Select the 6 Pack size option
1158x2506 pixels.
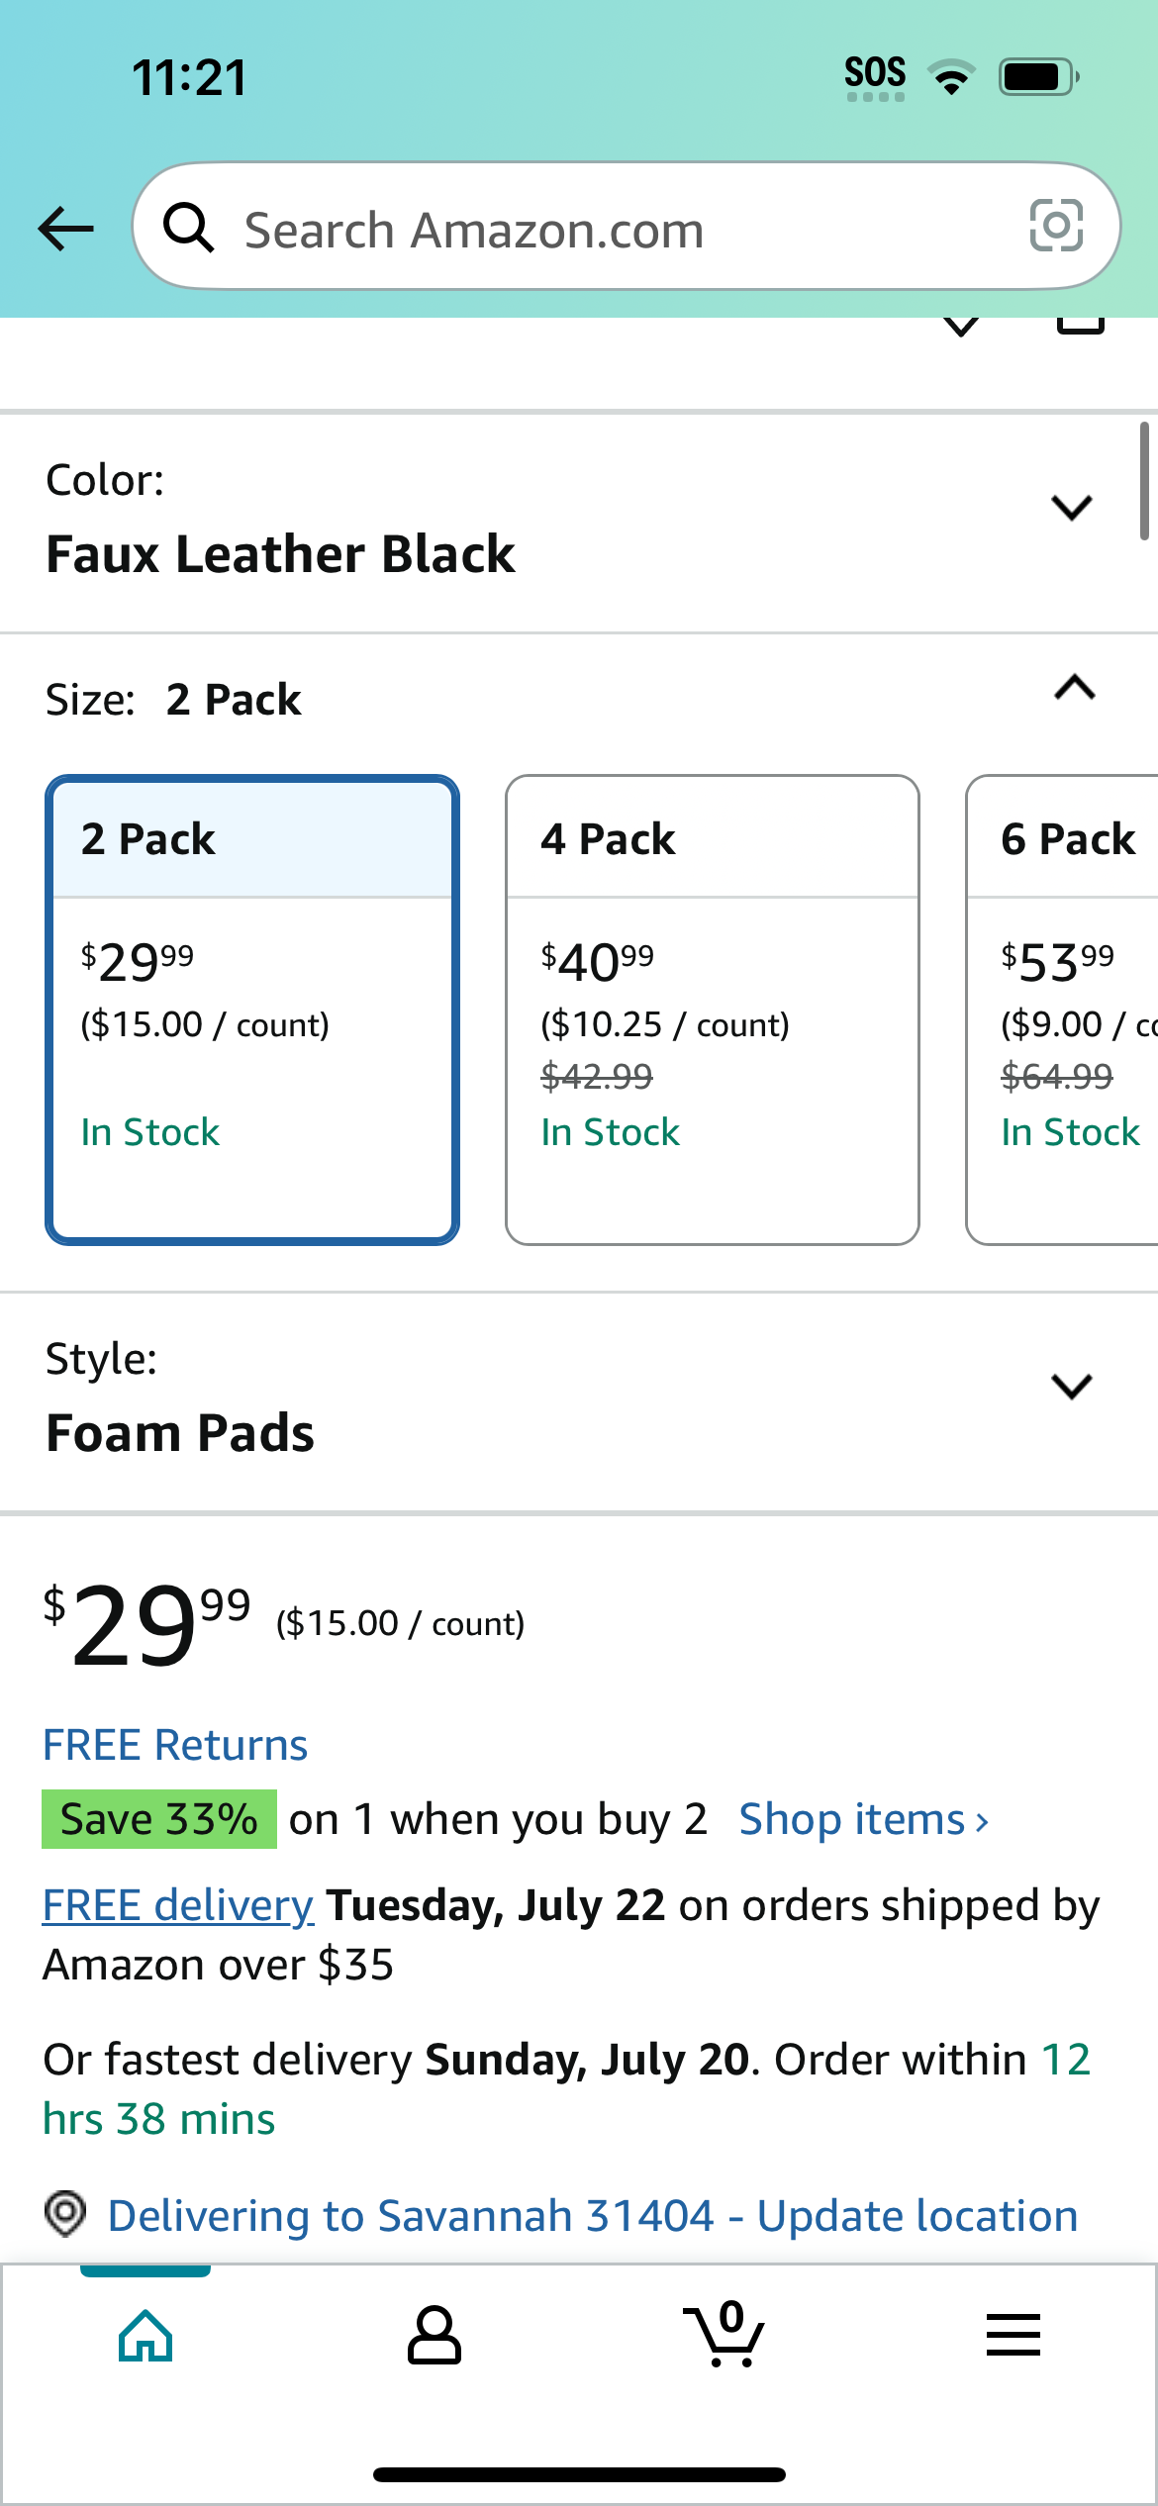click(1062, 1010)
